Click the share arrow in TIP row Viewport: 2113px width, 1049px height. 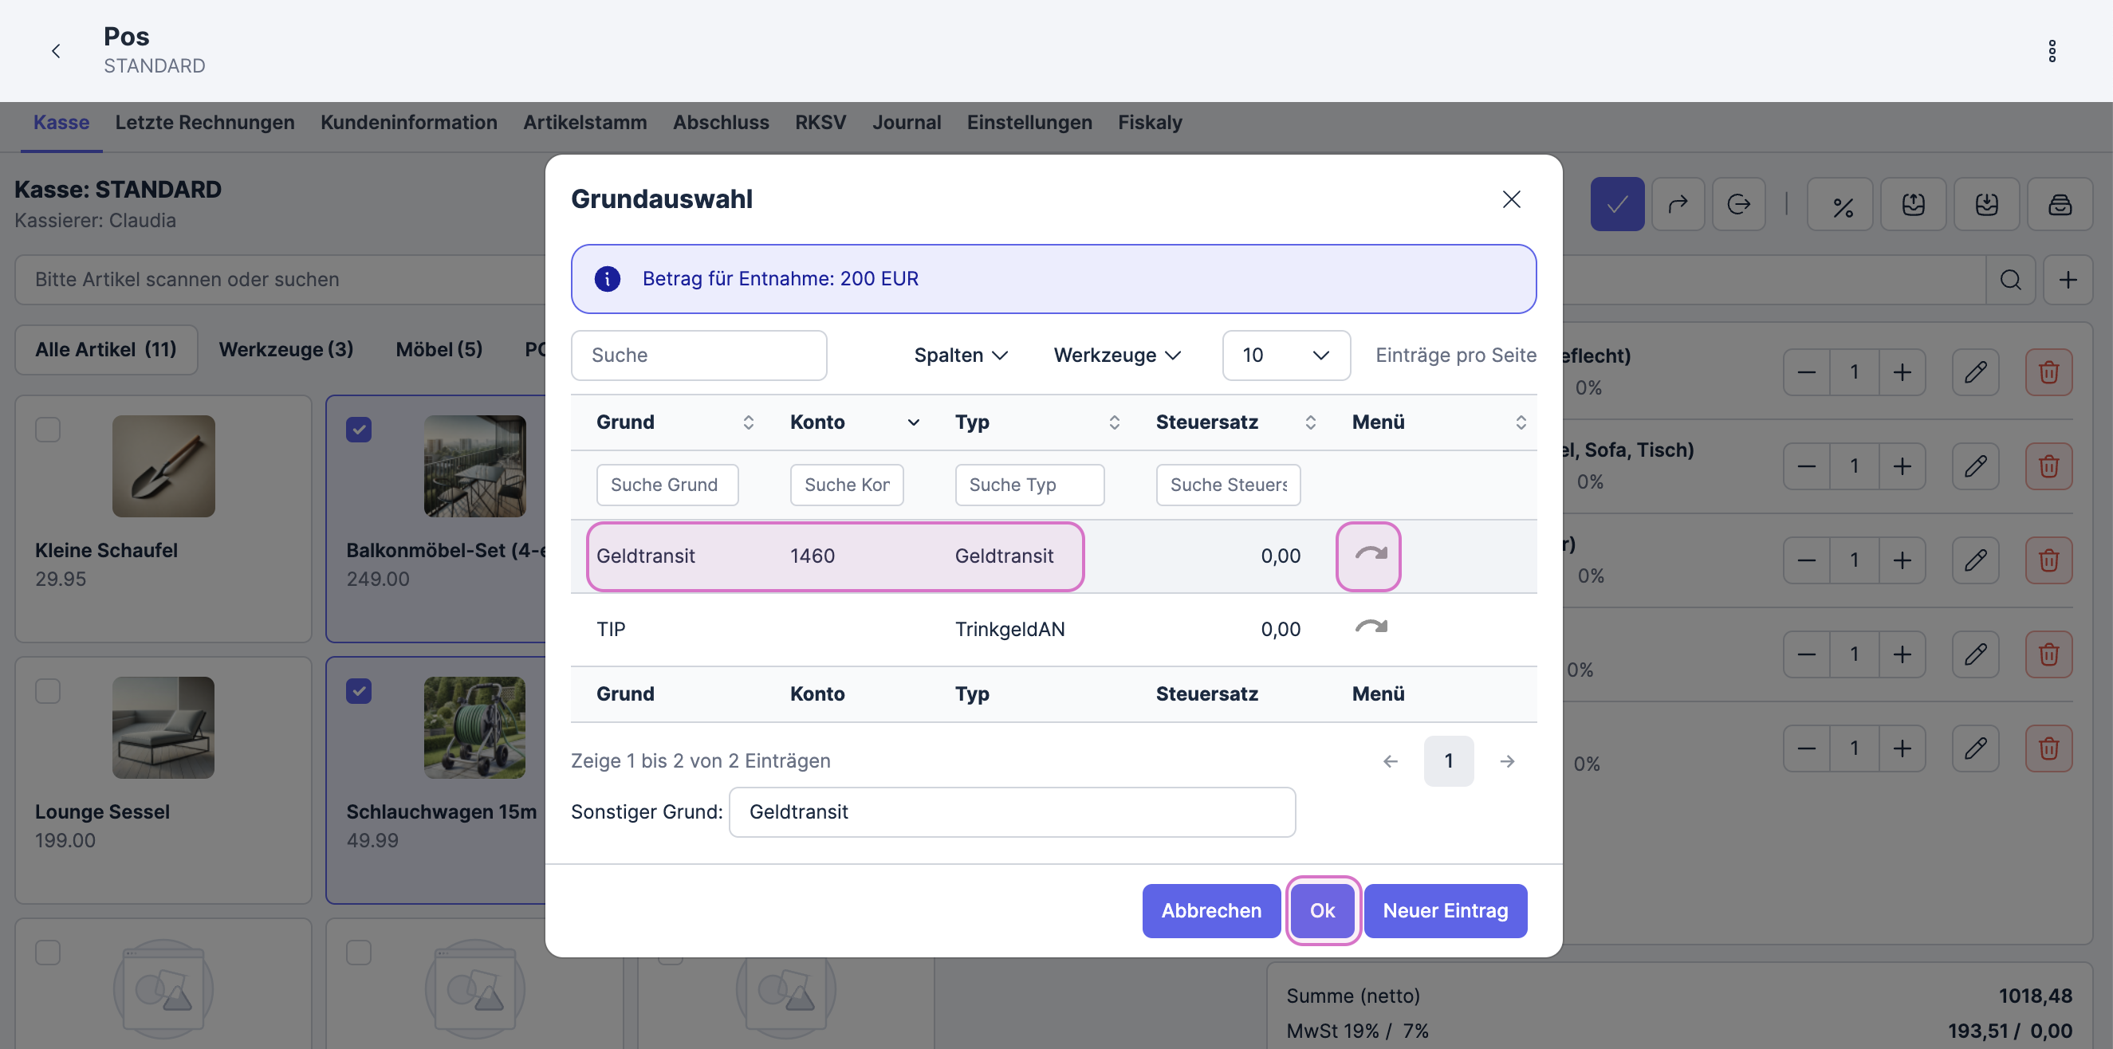pyautogui.click(x=1370, y=628)
